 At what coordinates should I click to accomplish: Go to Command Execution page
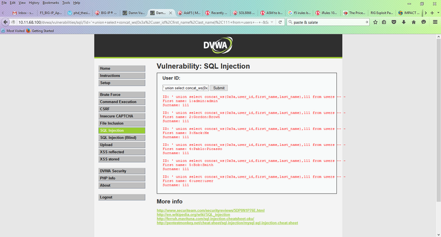122,102
